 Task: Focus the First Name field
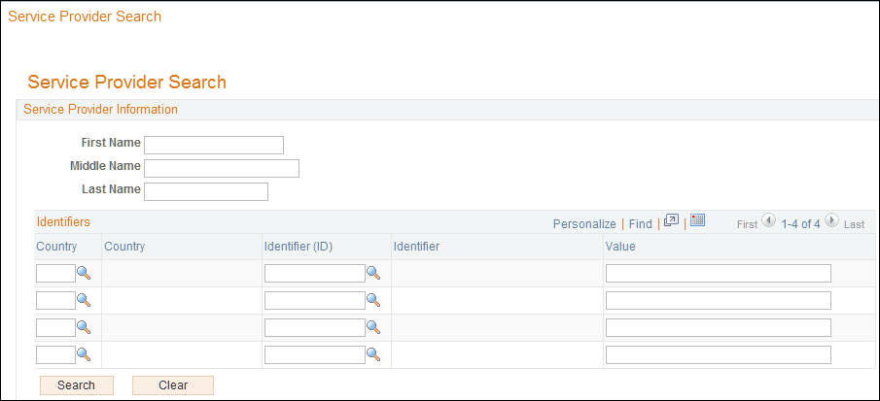click(x=214, y=145)
